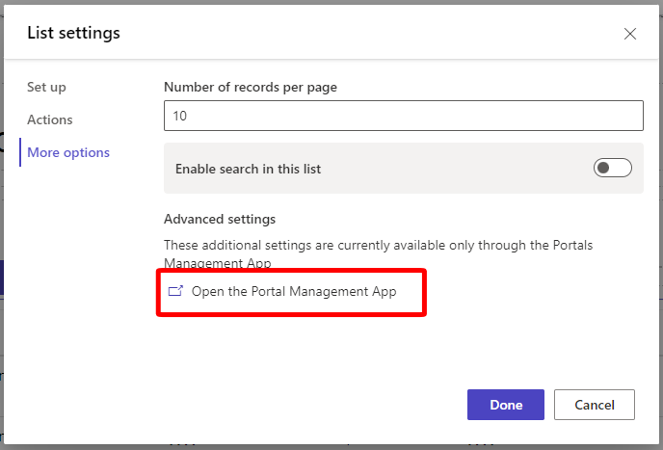This screenshot has width=663, height=450.
Task: Select the More options section
Action: (68, 152)
